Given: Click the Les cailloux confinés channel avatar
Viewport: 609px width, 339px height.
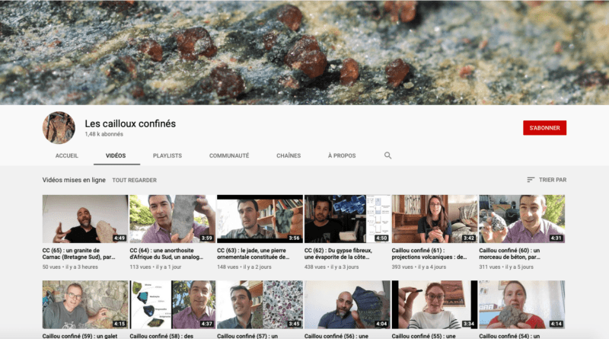Looking at the screenshot, I should [x=59, y=127].
